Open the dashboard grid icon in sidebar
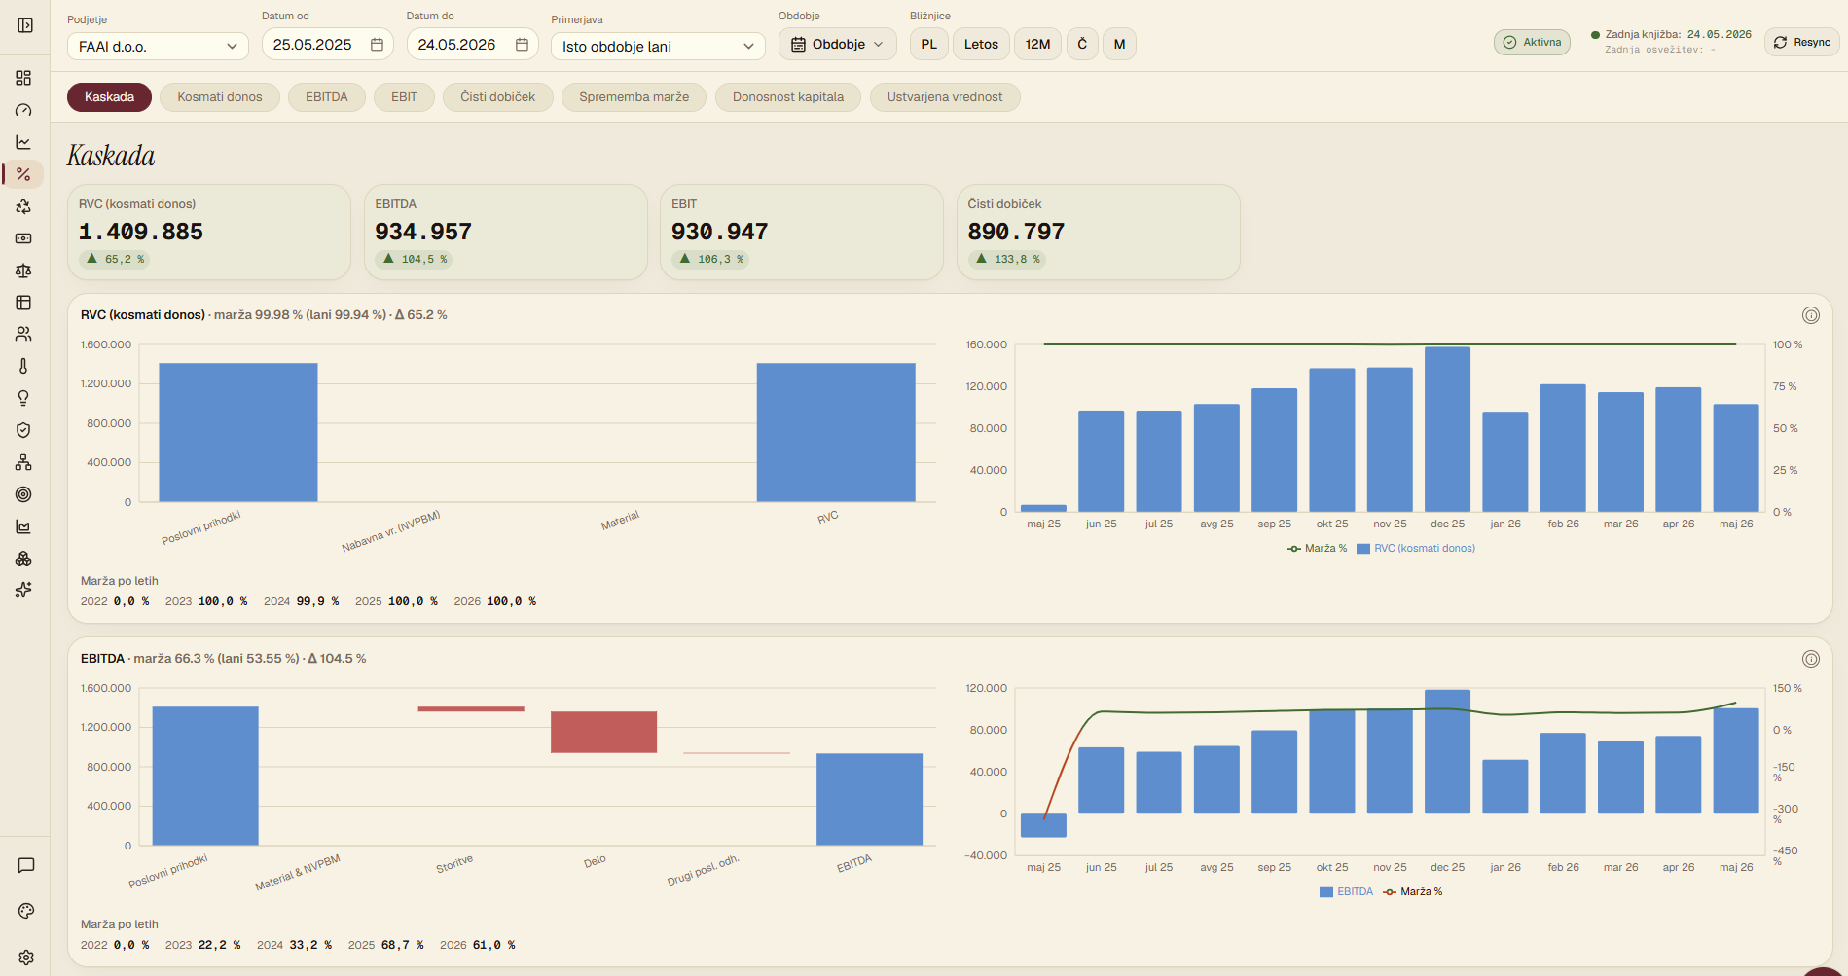1848x976 pixels. [23, 78]
